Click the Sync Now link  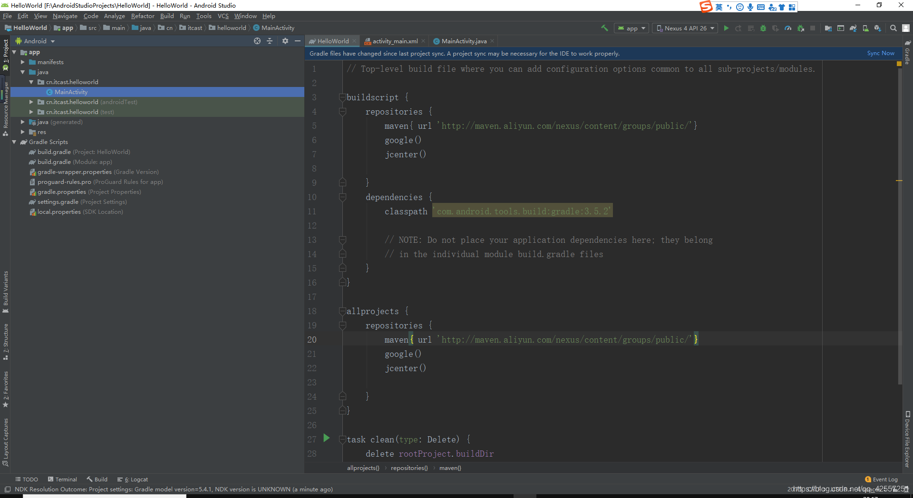881,53
